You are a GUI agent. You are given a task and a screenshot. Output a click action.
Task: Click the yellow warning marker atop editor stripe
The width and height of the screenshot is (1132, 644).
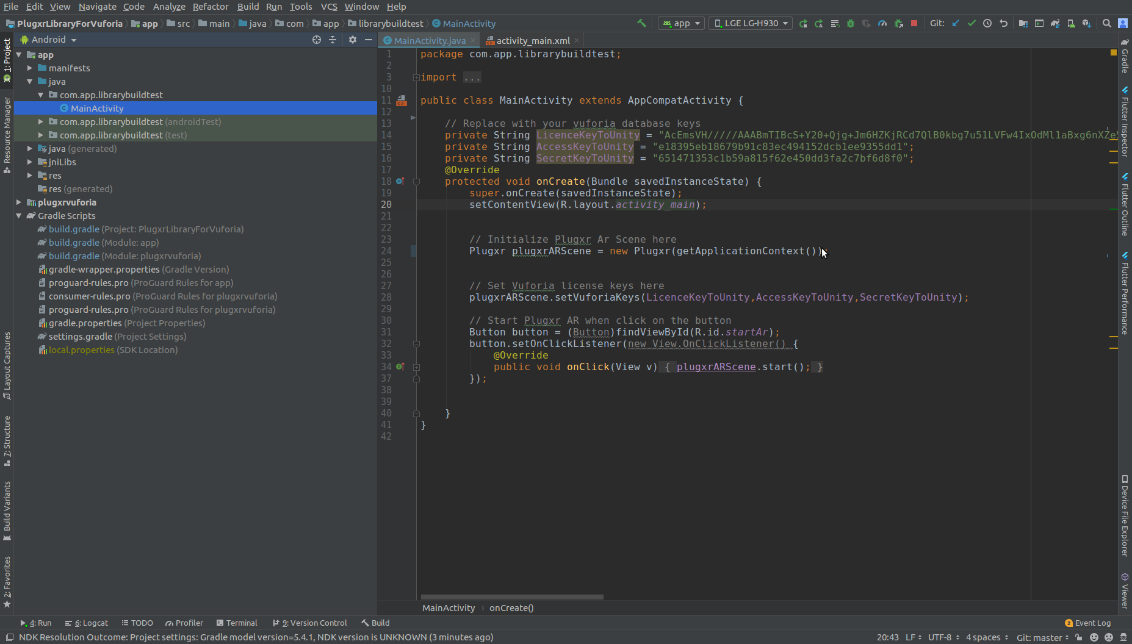(x=1113, y=53)
